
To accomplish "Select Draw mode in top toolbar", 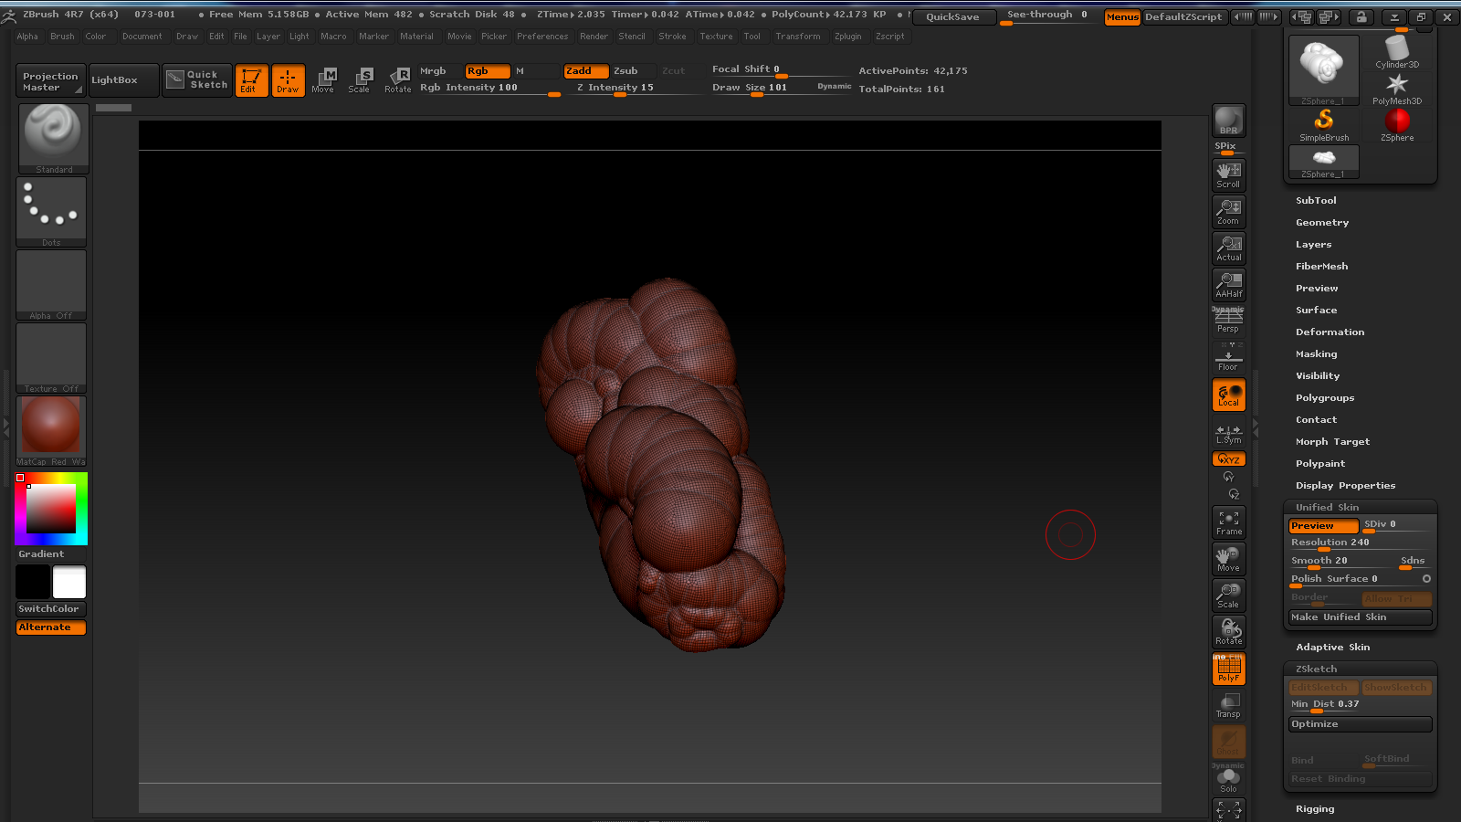I will tap(288, 80).
